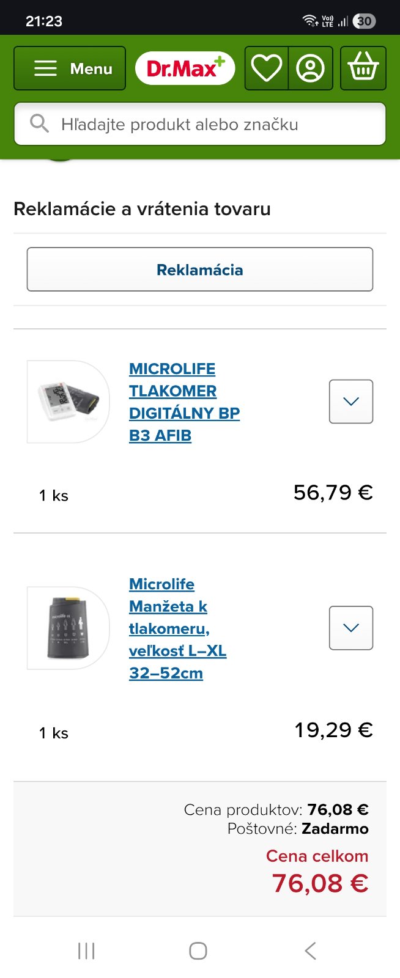Open the shopping basket

point(363,68)
